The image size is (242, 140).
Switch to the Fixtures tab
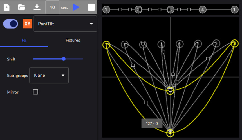pyautogui.click(x=73, y=40)
